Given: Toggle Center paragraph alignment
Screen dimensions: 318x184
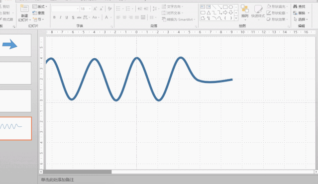Looking at the screenshot, I should [x=124, y=17].
